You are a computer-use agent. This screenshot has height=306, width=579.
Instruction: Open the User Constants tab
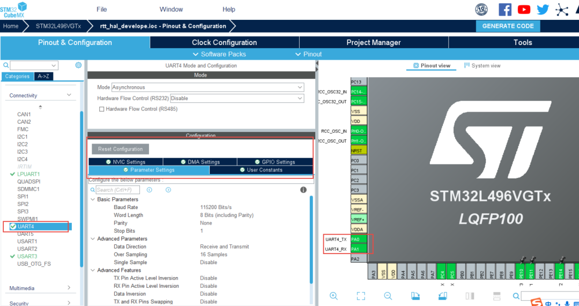[x=261, y=170]
